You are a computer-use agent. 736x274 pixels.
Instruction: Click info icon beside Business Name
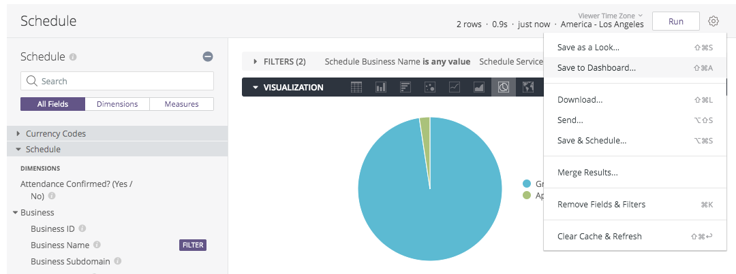click(97, 245)
